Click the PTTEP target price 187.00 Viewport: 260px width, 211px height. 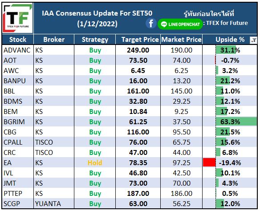coord(138,194)
